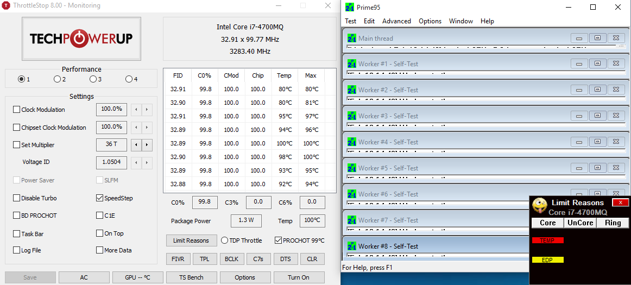Screen dimensions: 631x285
Task: Select performance profile 2
Action: pos(57,79)
